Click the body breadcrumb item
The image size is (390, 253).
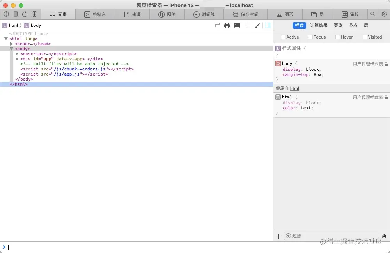pos(33,25)
